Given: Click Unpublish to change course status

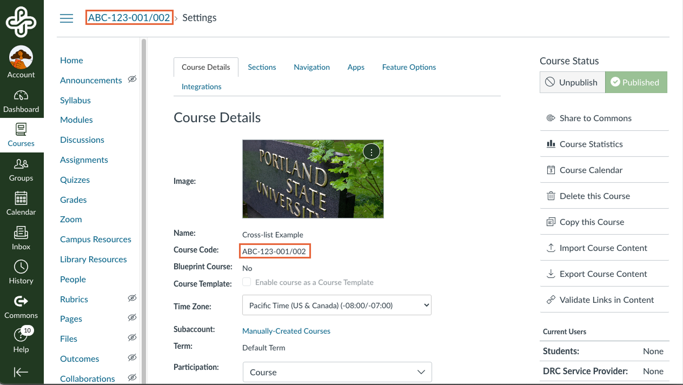Looking at the screenshot, I should coord(572,82).
